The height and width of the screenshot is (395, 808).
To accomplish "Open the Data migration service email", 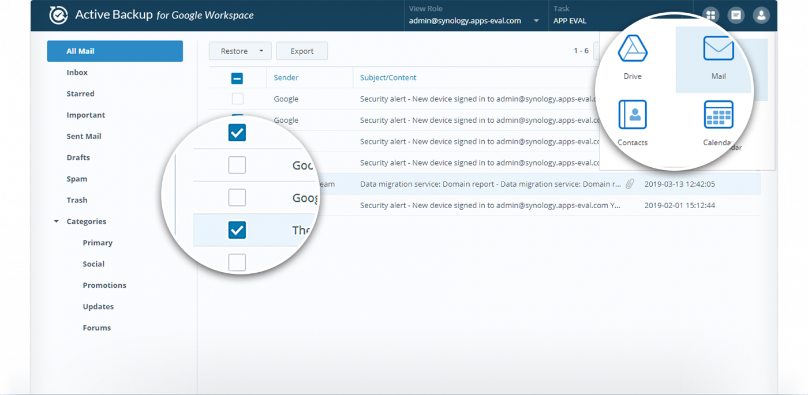I will point(490,184).
